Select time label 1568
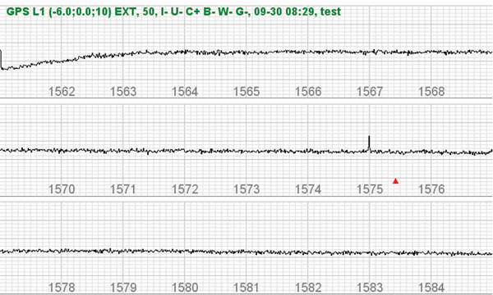Viewport: 493px width, 295px height. 431,92
